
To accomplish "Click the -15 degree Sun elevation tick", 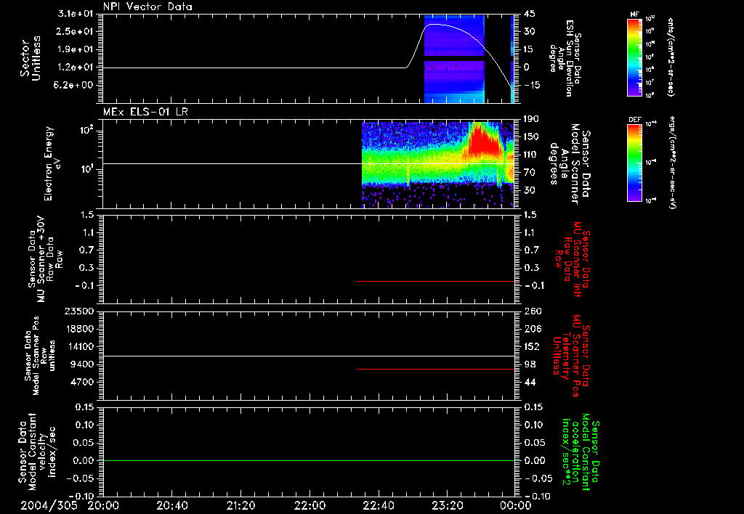I will 532,86.
